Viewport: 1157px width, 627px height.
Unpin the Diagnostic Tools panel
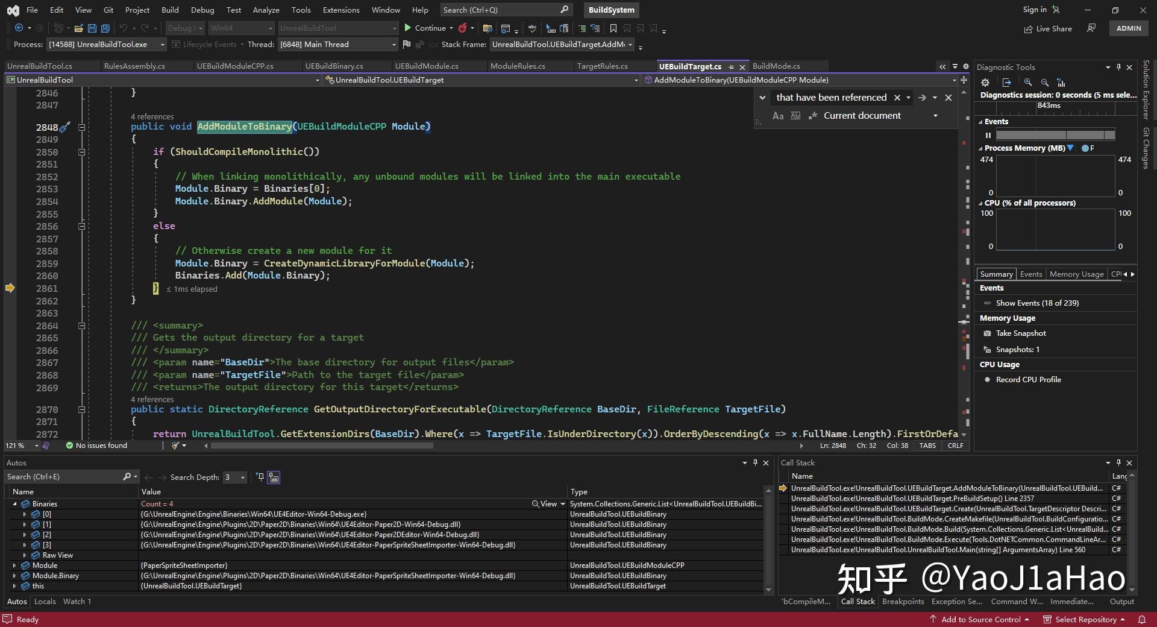[1119, 68]
